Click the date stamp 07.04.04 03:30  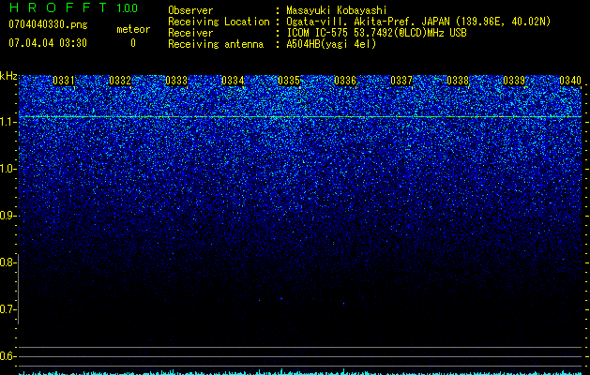48,43
